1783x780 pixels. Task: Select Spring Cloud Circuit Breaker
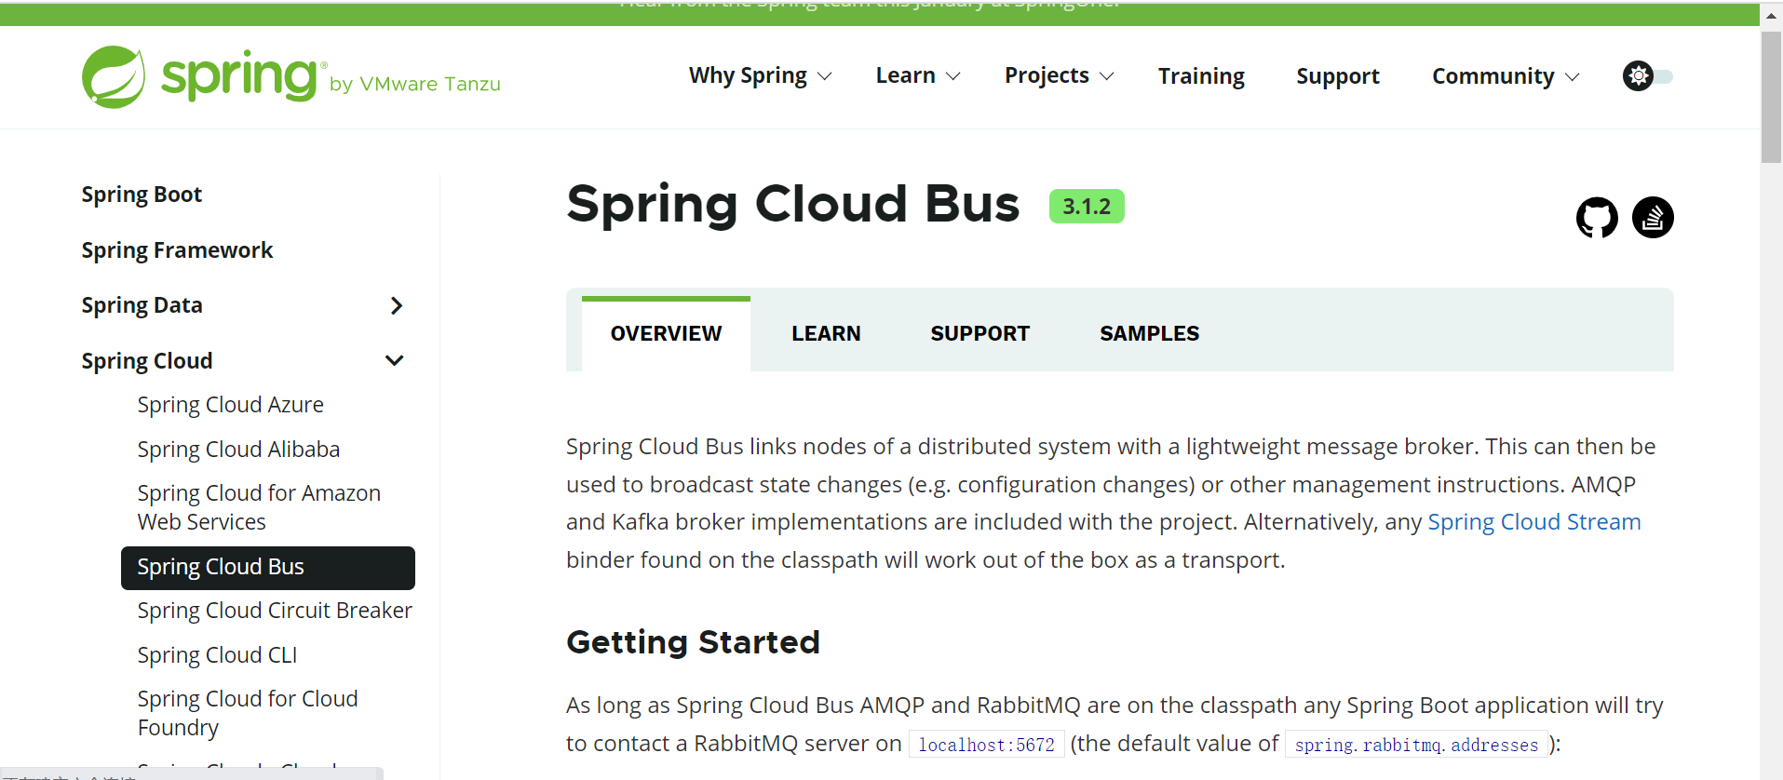[275, 611]
